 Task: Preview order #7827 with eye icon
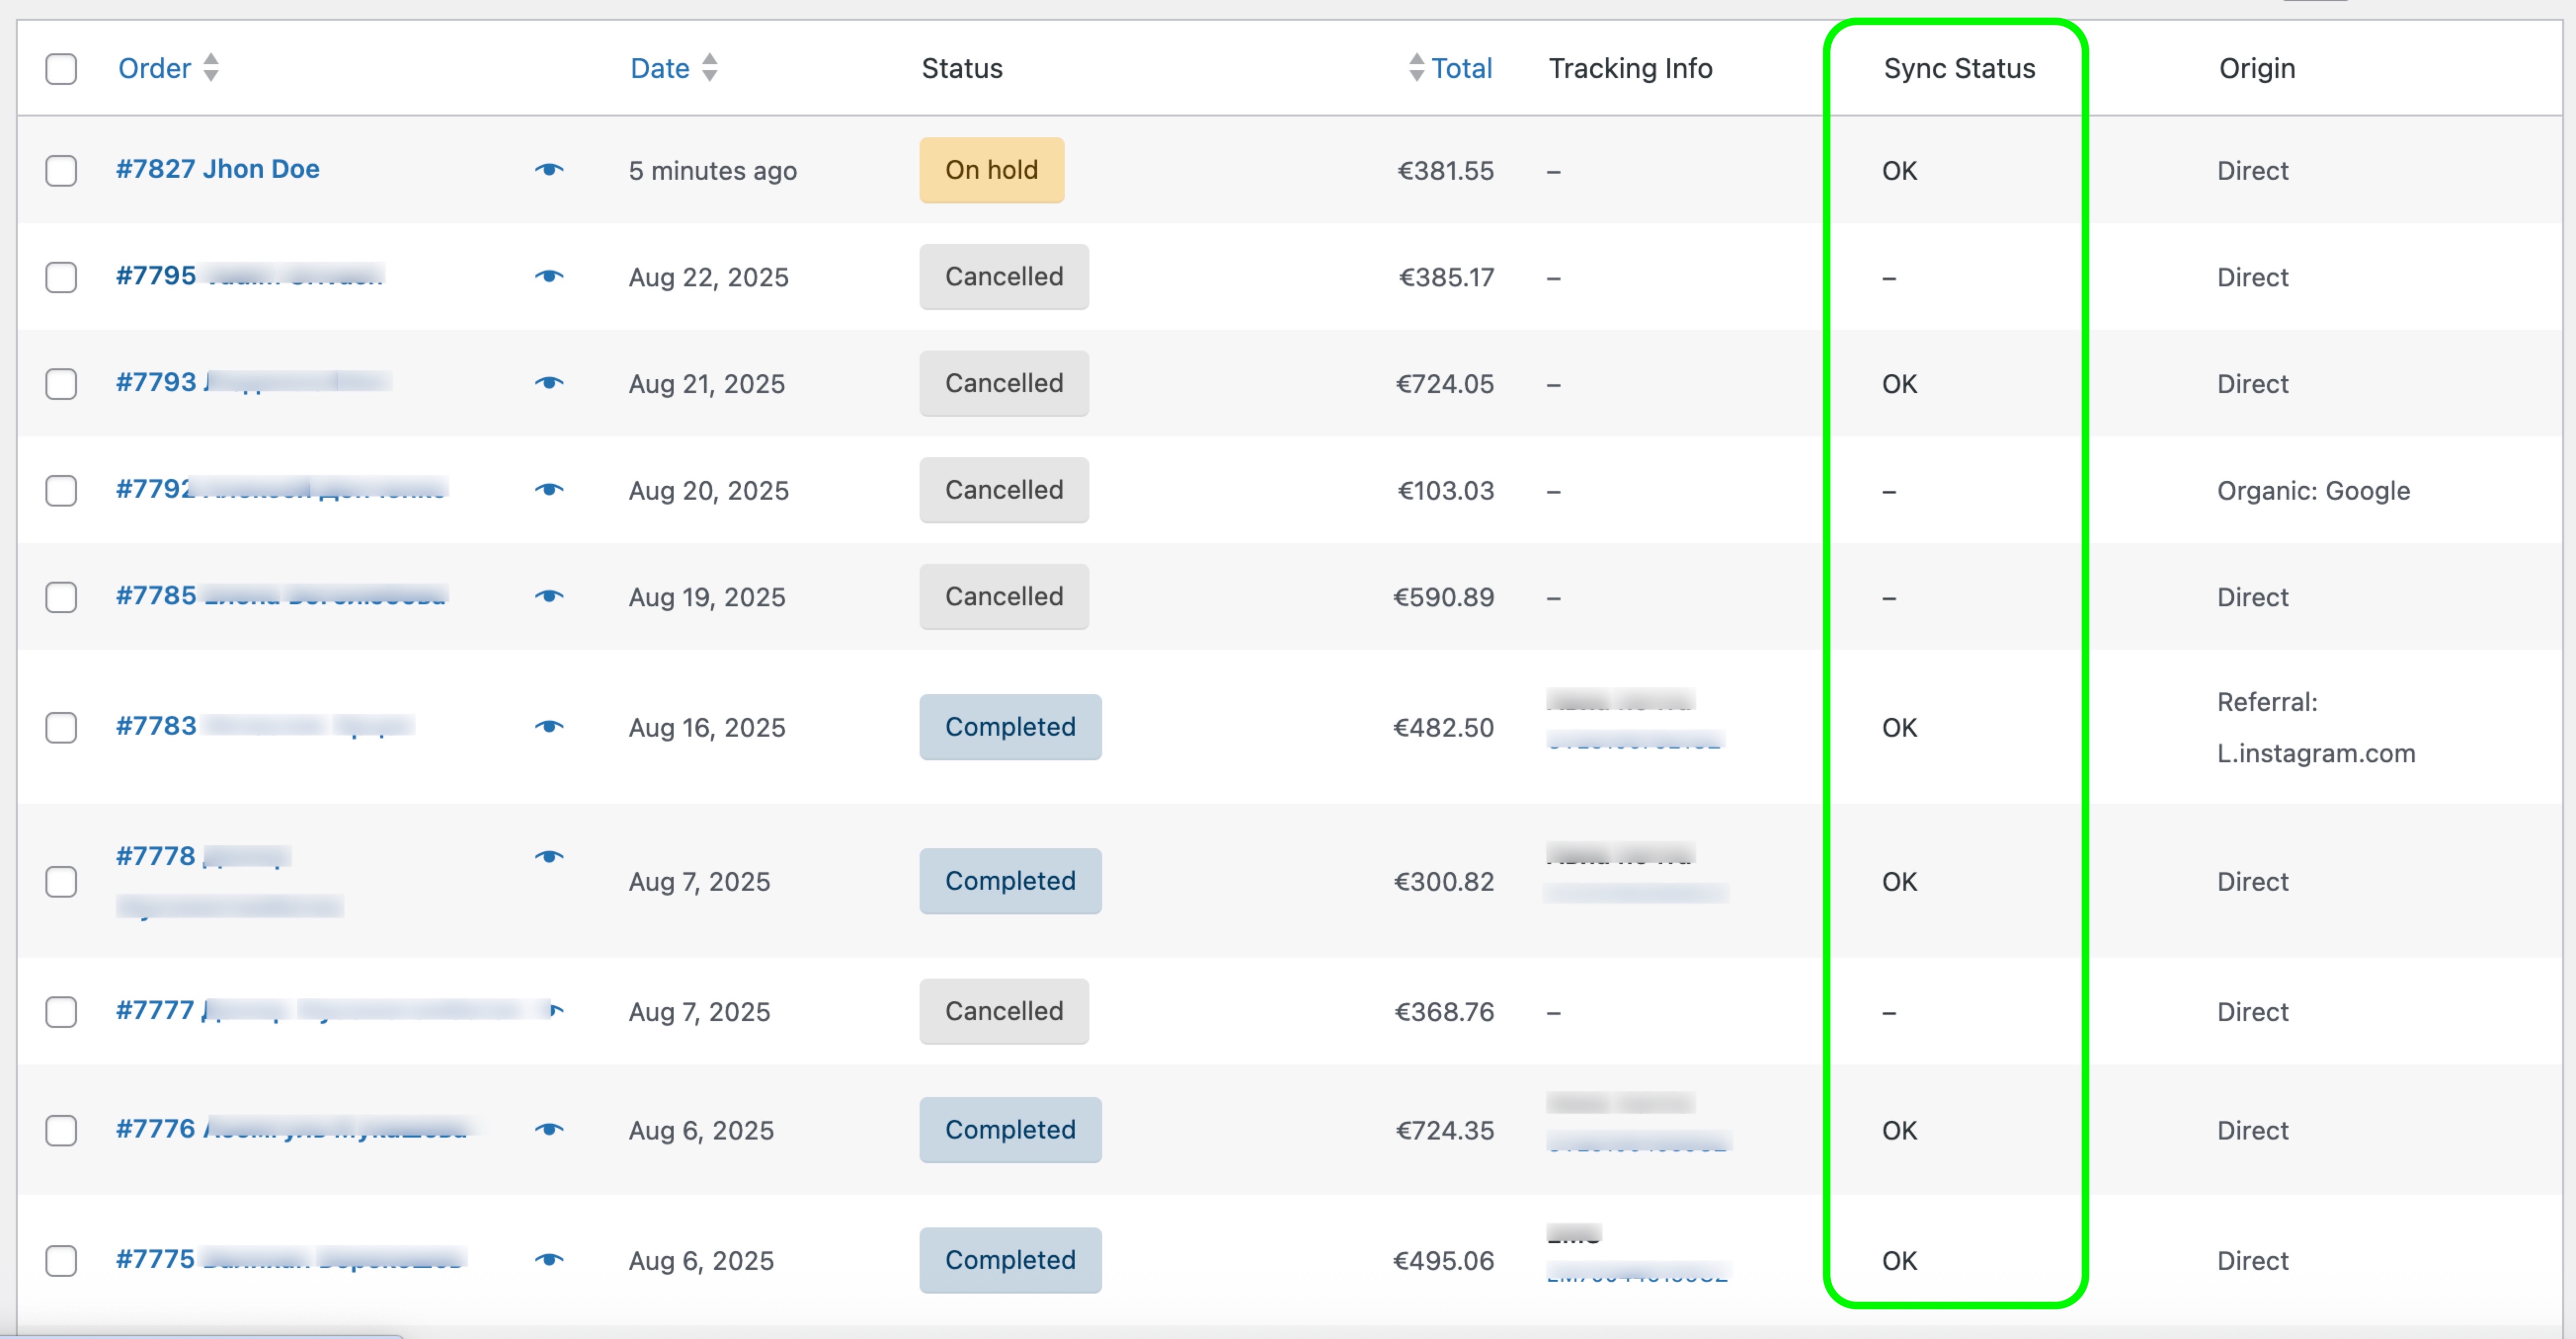[549, 170]
